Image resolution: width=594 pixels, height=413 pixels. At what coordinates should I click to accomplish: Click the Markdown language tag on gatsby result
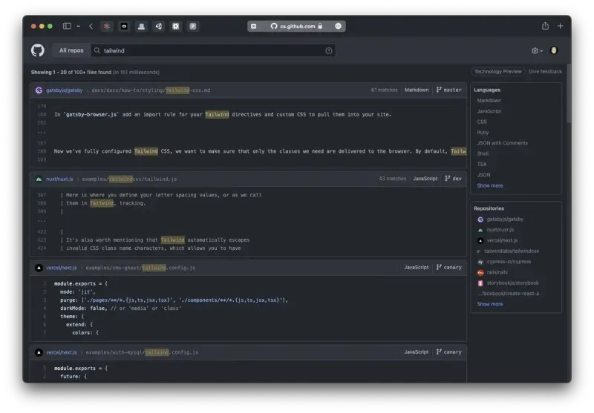click(417, 90)
